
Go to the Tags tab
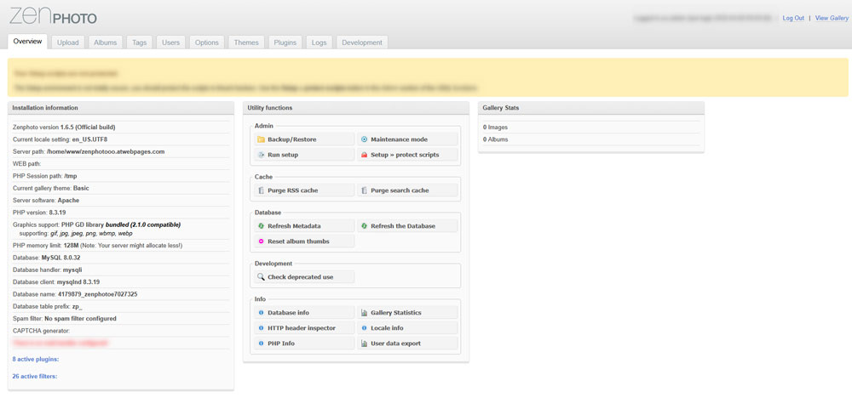140,43
